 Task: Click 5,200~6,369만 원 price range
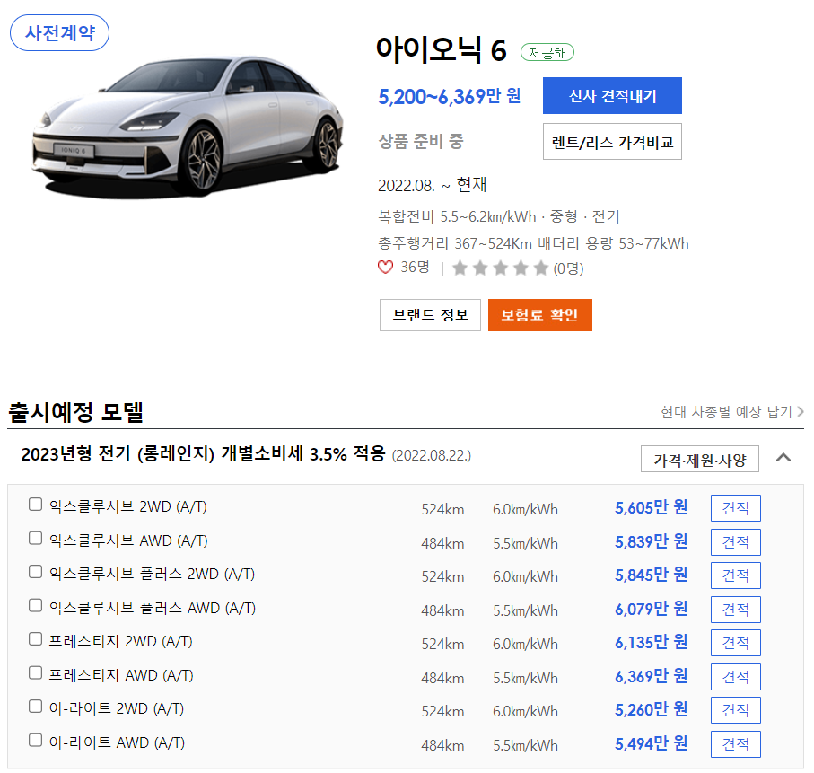449,97
